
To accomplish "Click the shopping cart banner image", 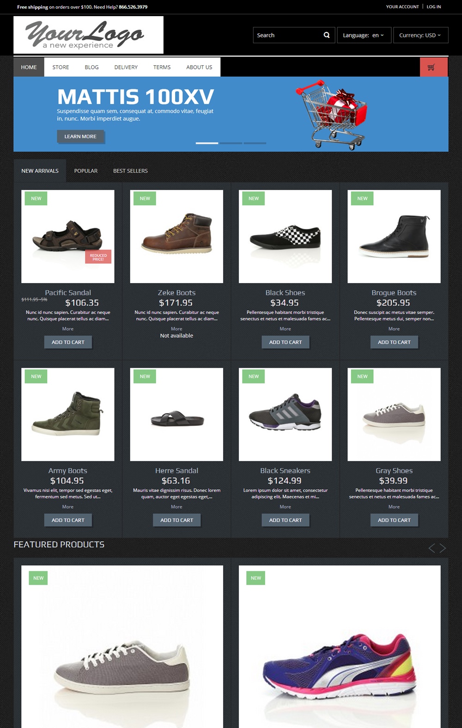I will pos(332,114).
